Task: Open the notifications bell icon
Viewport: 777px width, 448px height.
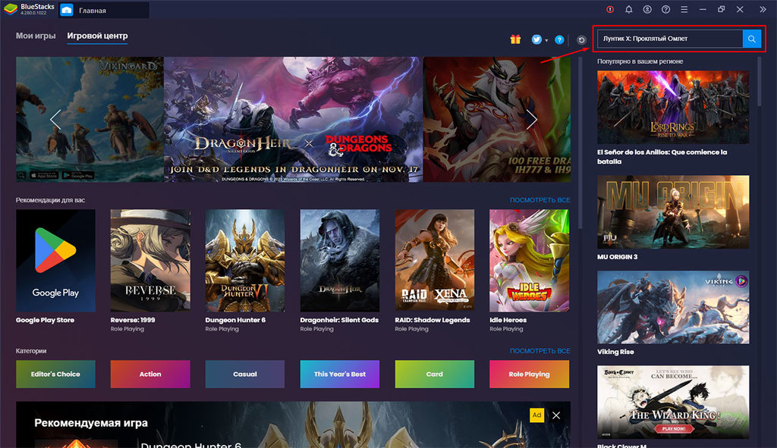Action: tap(629, 9)
